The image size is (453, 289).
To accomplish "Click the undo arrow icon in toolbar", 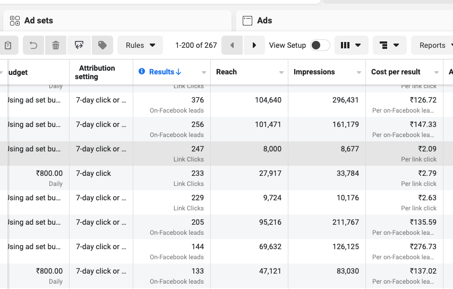I will [x=33, y=46].
